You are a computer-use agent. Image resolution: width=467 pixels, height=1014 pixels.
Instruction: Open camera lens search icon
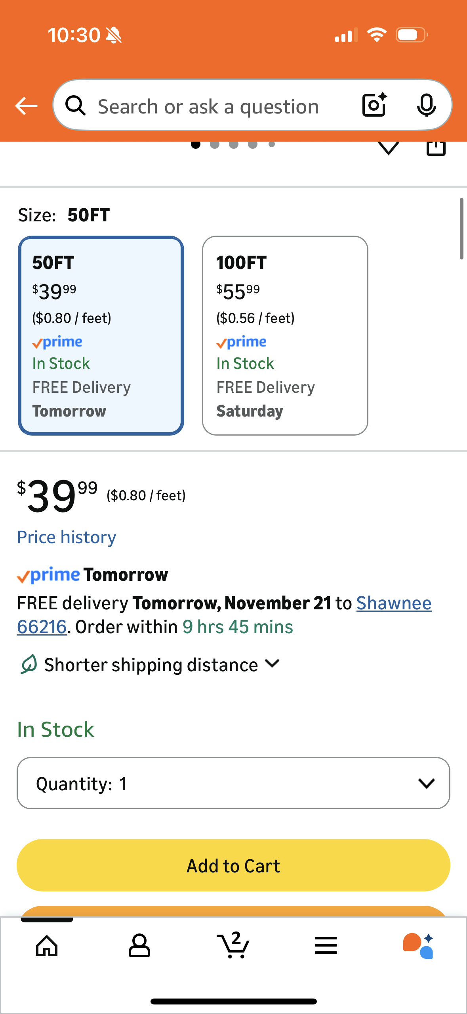(374, 105)
